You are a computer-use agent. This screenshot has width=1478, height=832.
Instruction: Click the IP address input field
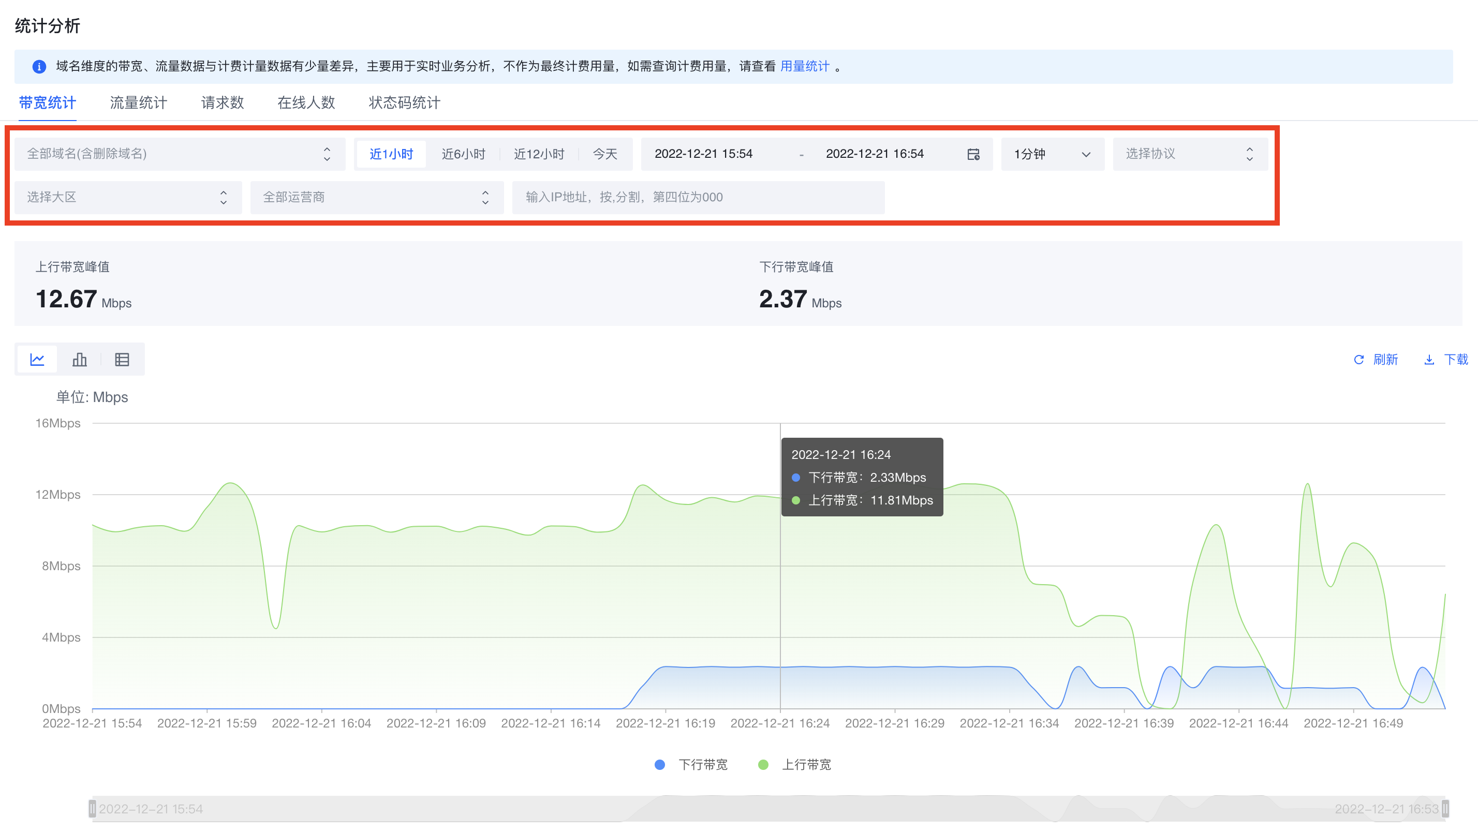[x=698, y=198]
